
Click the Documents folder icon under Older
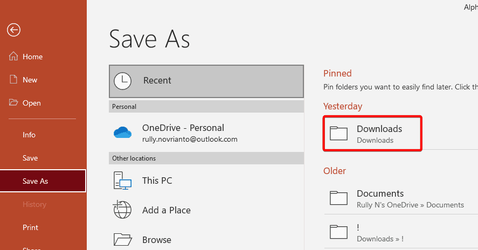click(x=338, y=198)
